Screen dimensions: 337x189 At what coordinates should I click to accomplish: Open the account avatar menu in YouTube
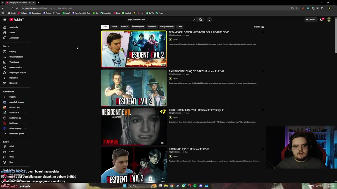pyautogui.click(x=329, y=19)
